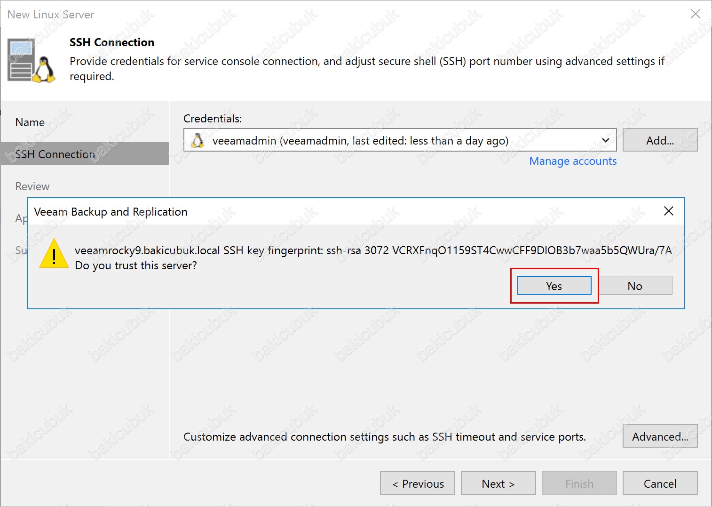
Task: Click the Add... credentials button
Action: click(660, 140)
